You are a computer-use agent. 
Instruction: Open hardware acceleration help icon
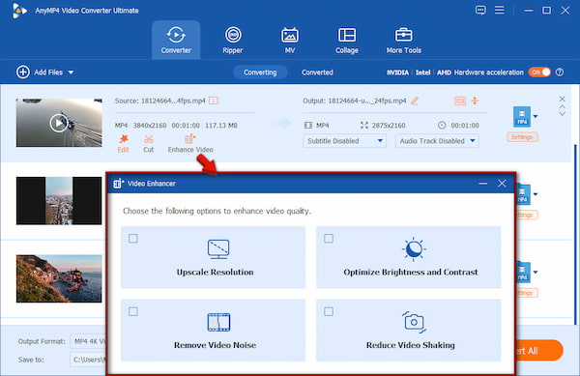tap(560, 72)
